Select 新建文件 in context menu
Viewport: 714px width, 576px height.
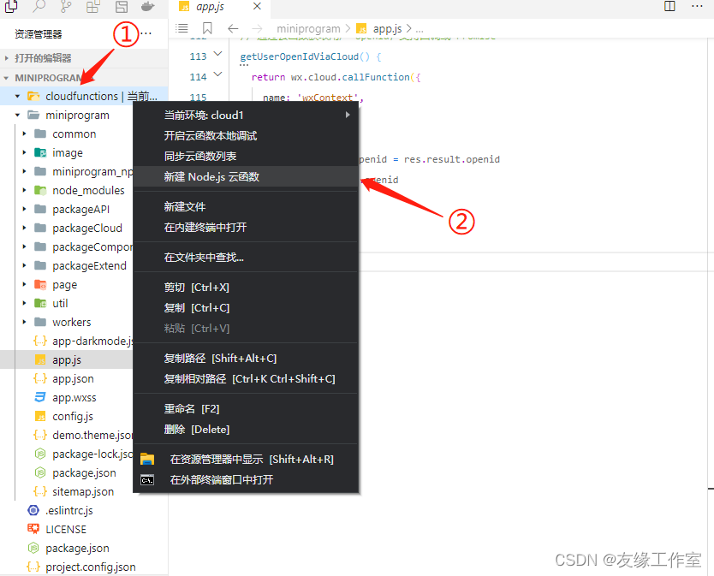(x=246, y=207)
